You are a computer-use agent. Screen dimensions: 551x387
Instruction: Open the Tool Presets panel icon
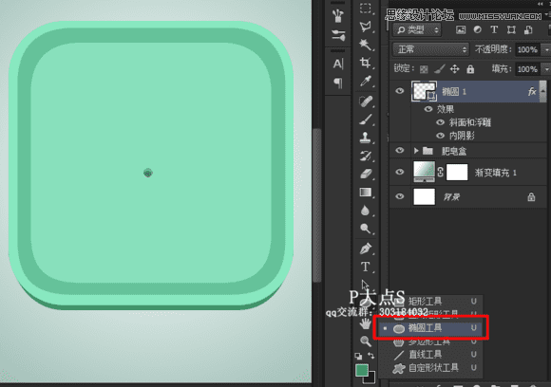(x=338, y=35)
